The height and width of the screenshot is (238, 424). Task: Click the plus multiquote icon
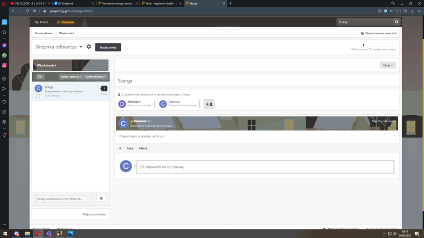120,148
